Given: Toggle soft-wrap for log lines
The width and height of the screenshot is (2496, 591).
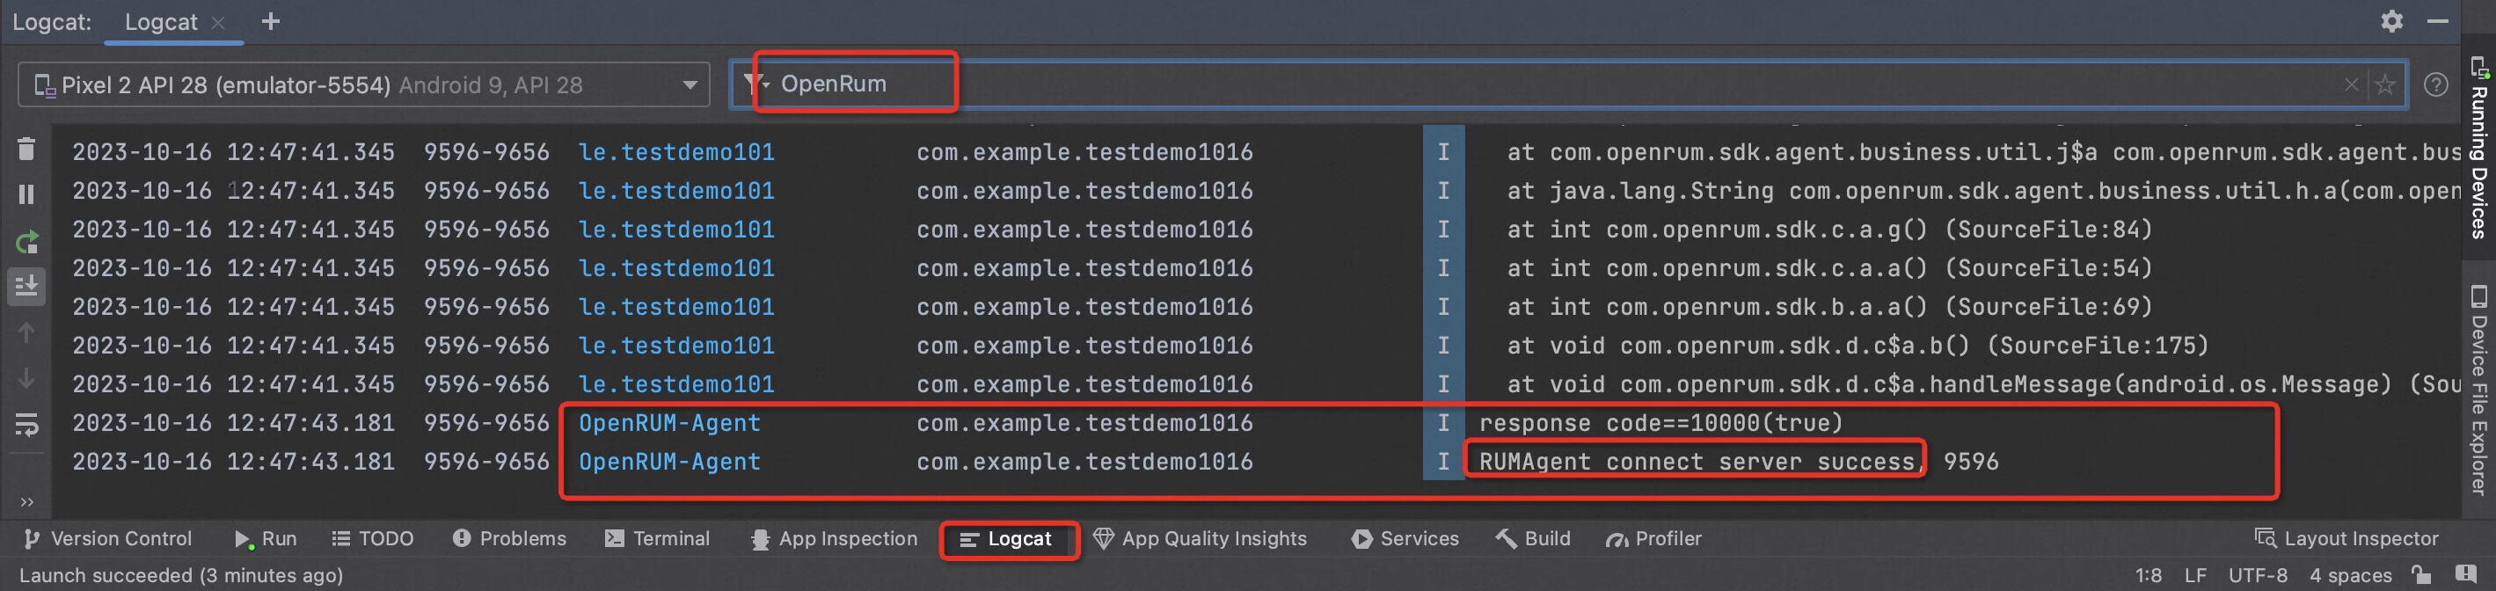Looking at the screenshot, I should tap(26, 425).
